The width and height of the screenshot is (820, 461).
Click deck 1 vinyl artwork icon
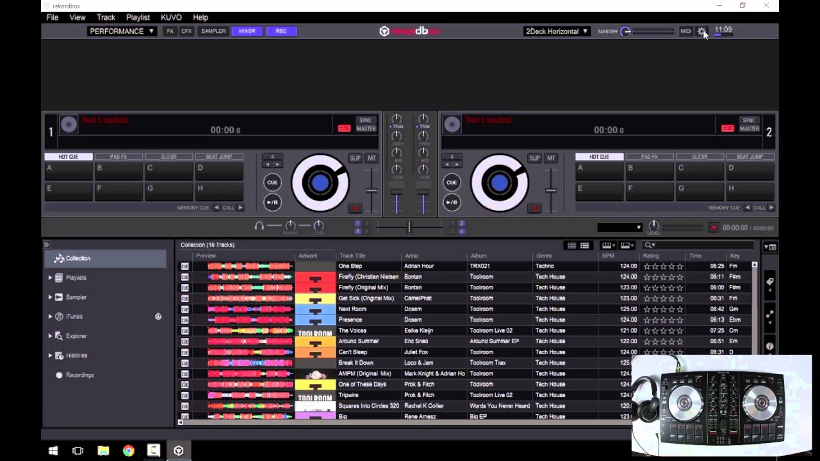(x=69, y=124)
